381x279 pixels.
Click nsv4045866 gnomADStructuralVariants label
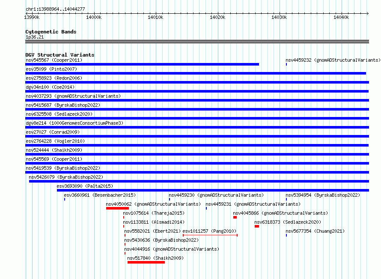[280, 213]
